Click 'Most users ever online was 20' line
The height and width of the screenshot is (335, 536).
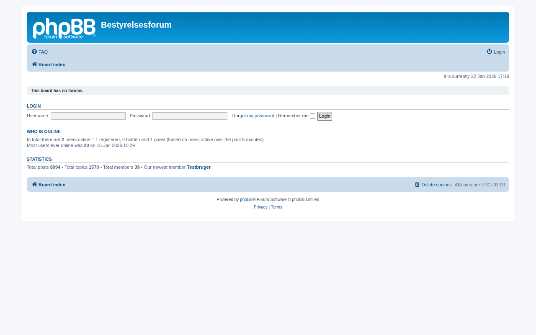[x=81, y=145]
